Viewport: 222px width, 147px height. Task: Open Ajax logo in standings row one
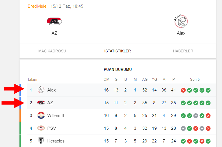click(x=41, y=90)
